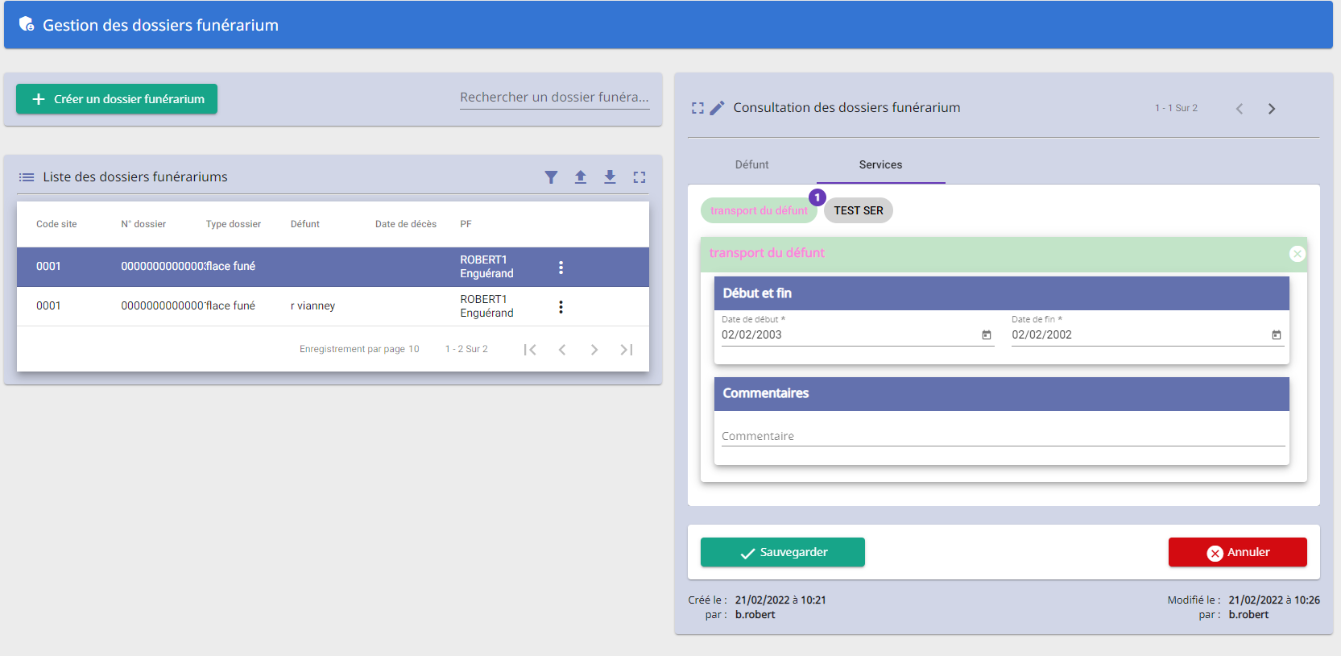Screen dimensions: 1341x656
Task: Click the Sauvegarder button
Action: tap(783, 552)
